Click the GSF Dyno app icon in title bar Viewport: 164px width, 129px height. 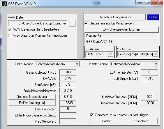pos(4,4)
